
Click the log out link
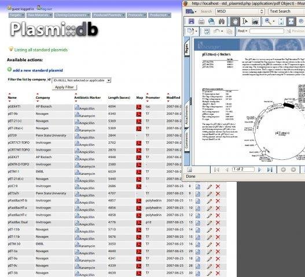point(46,9)
